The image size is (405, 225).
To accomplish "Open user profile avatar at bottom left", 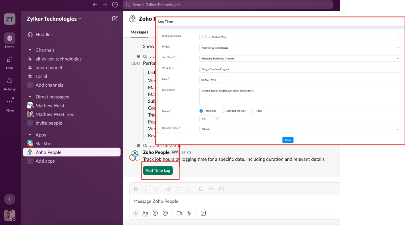I will pyautogui.click(x=9, y=215).
